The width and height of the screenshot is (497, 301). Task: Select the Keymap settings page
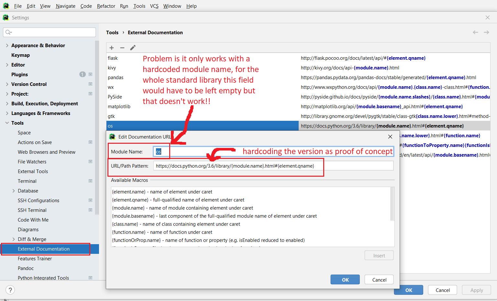pos(20,55)
